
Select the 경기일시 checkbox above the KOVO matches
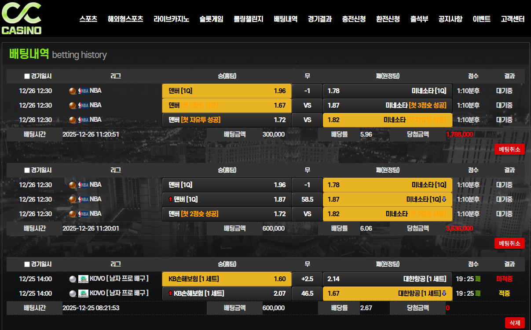point(27,264)
